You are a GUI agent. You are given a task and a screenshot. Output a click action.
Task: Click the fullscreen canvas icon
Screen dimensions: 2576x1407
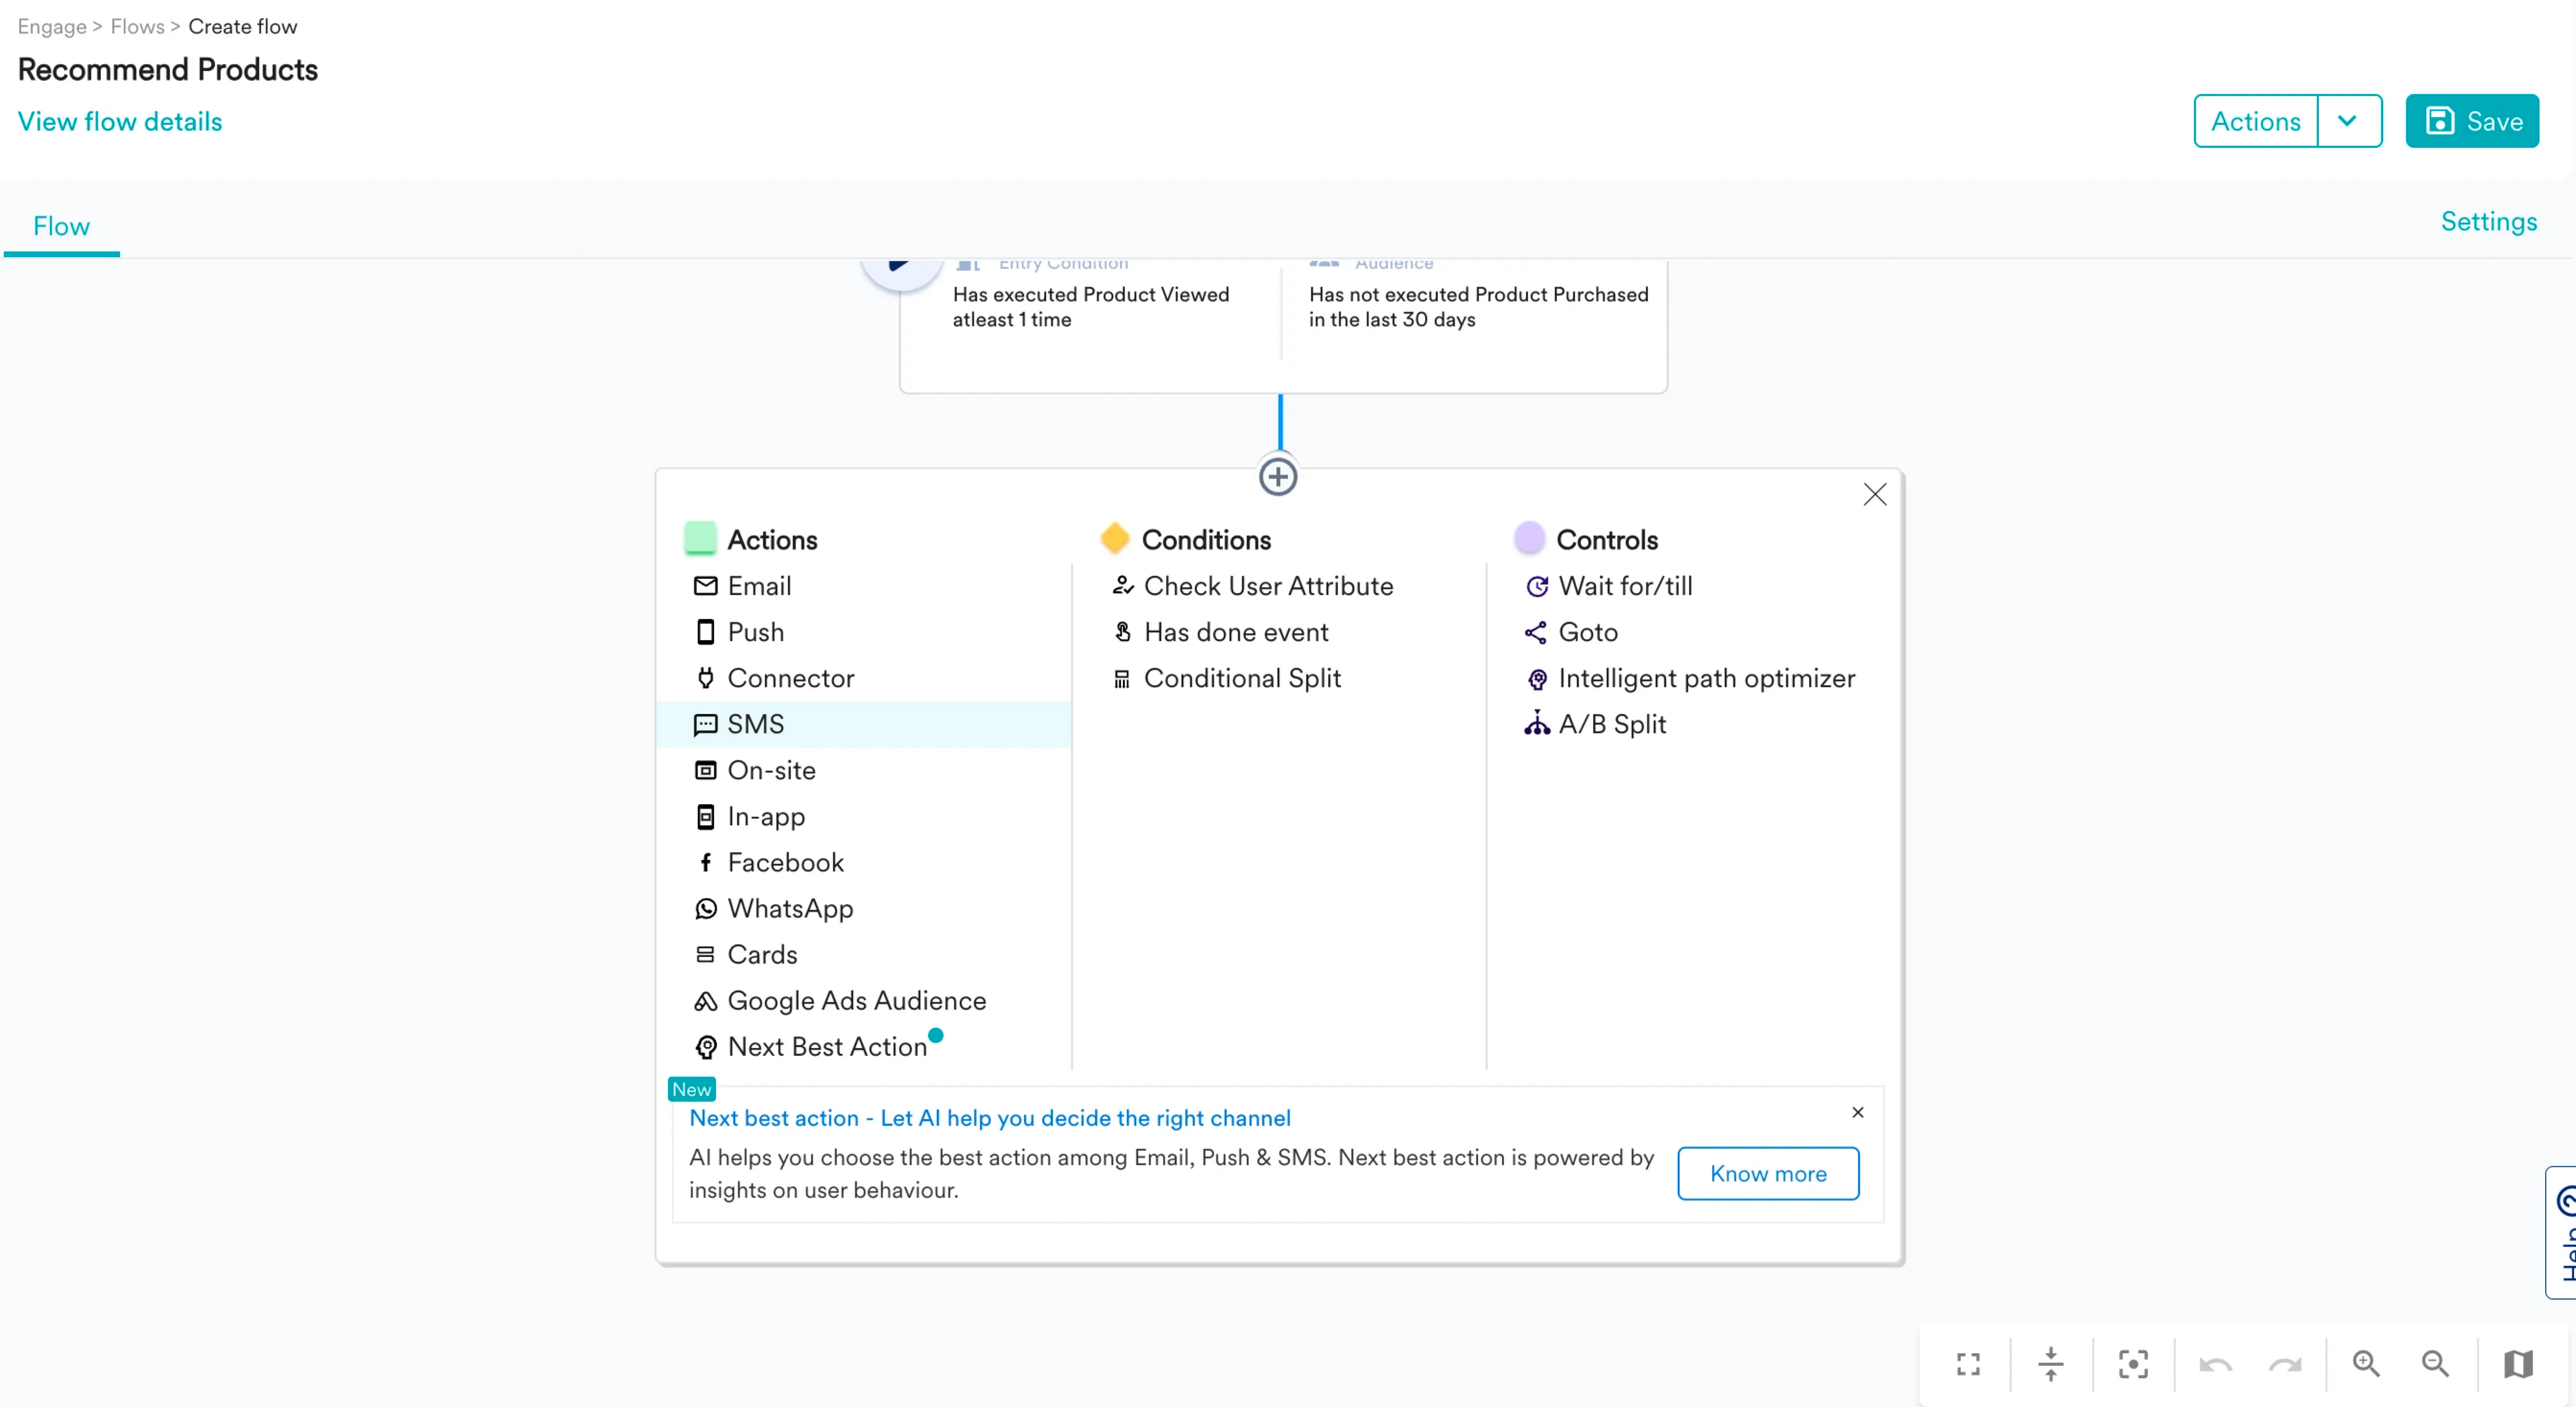pyautogui.click(x=1967, y=1364)
